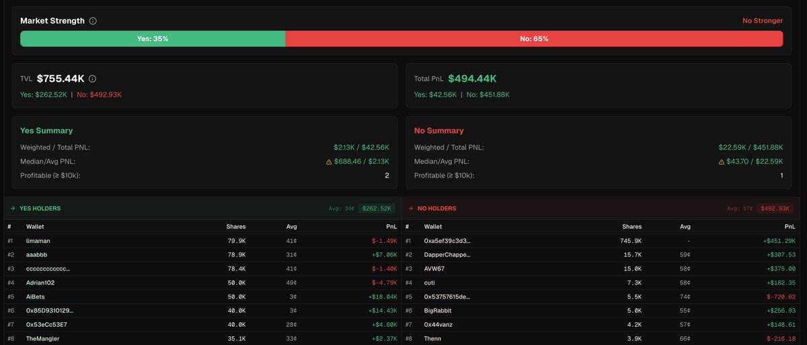Sort No holders by PnL column
The image size is (807, 345).
(790, 227)
